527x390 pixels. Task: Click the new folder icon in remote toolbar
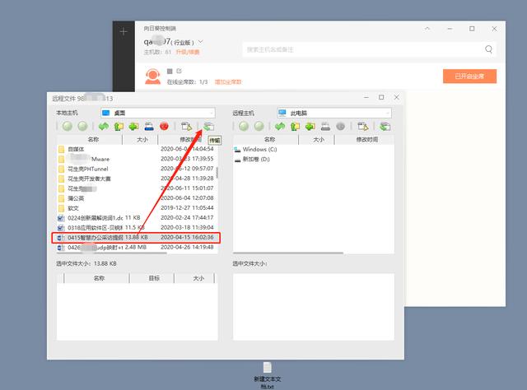click(x=310, y=127)
